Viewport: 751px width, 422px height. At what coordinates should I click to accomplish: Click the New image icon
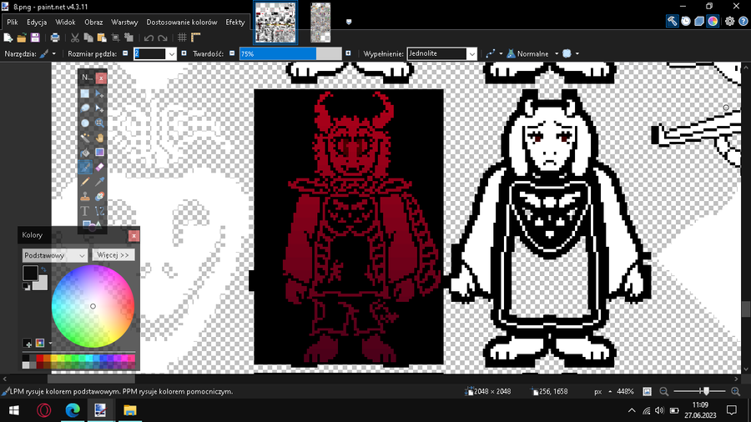(8, 38)
